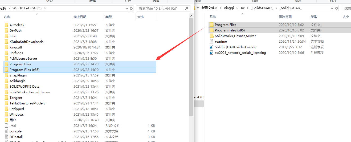The height and width of the screenshot is (142, 351).
Task: Select the readme text document icon
Action: [212, 42]
